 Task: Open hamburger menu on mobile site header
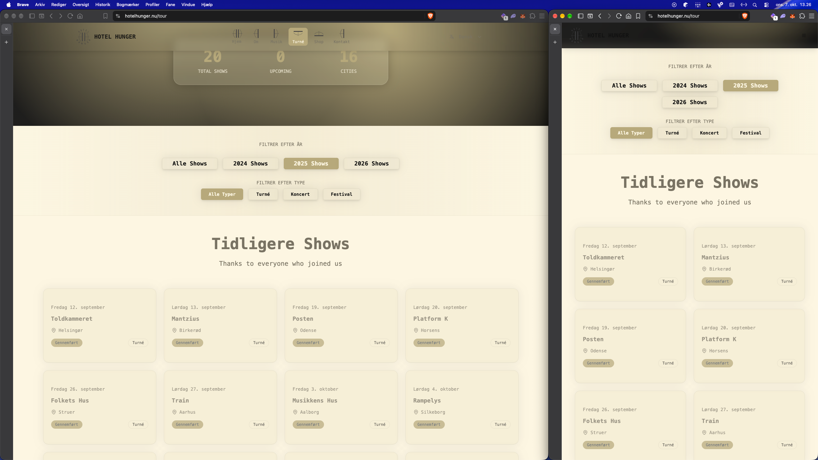[804, 35]
